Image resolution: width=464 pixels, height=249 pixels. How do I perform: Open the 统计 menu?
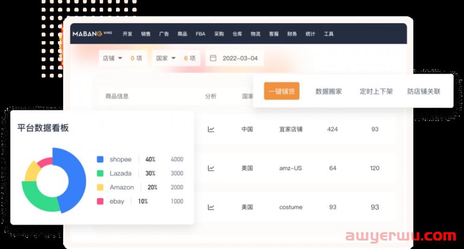310,34
